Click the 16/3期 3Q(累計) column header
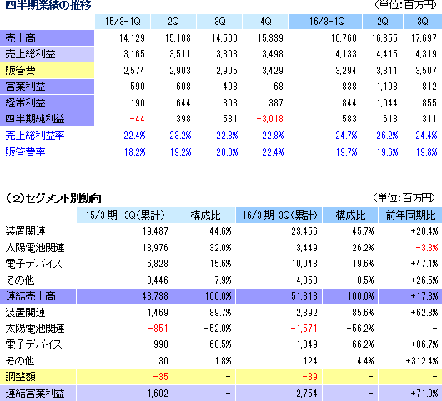 pyautogui.click(x=279, y=215)
